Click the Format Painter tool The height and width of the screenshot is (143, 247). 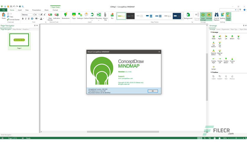[x=13, y=19]
